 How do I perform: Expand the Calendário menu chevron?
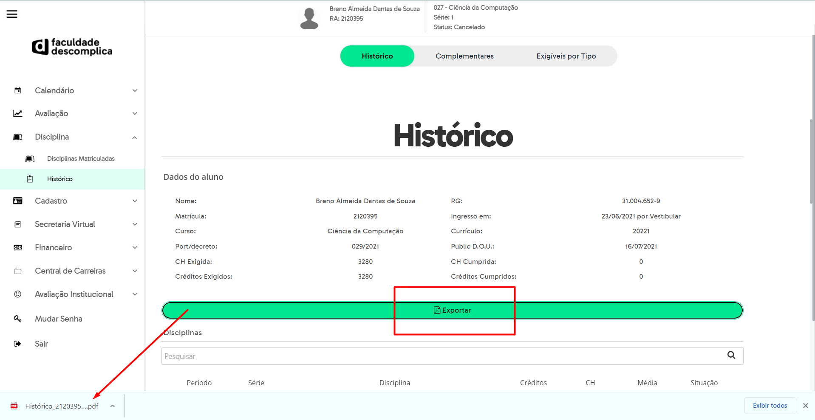(x=135, y=90)
